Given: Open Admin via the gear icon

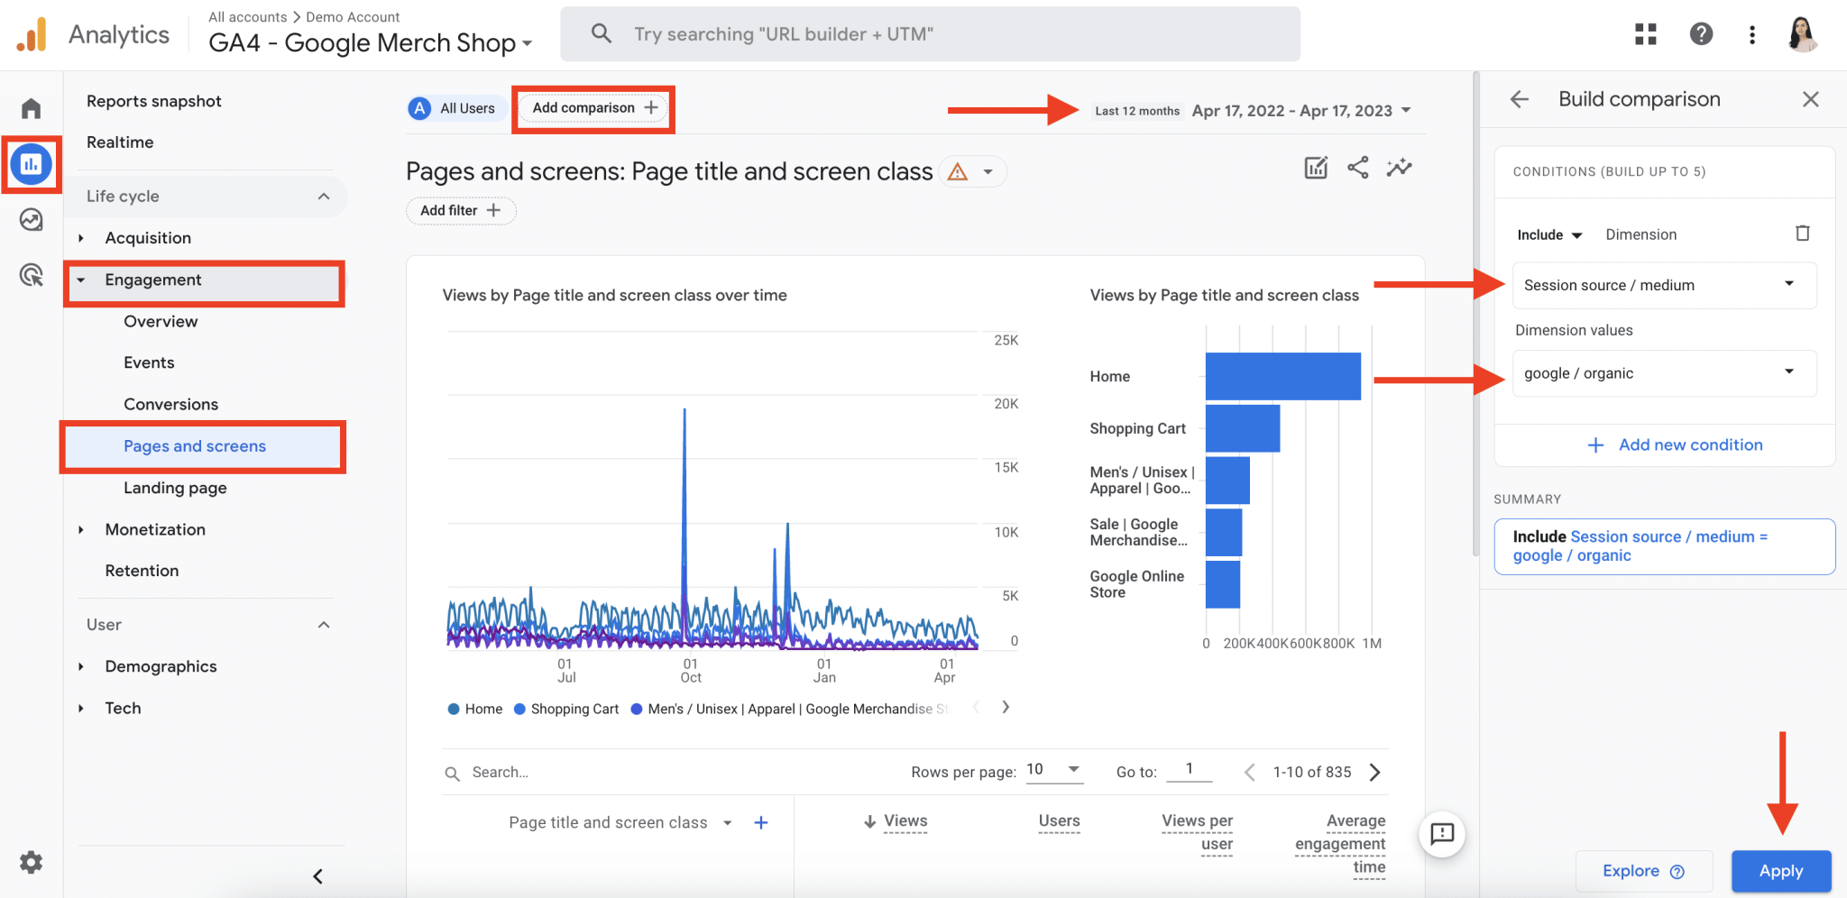Looking at the screenshot, I should coord(31,862).
